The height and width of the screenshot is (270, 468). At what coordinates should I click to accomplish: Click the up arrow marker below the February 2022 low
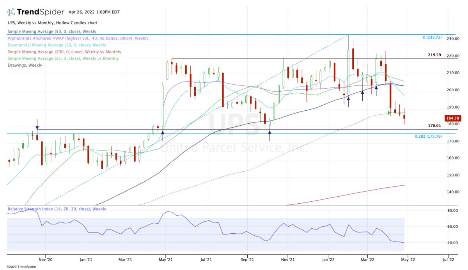pos(348,99)
